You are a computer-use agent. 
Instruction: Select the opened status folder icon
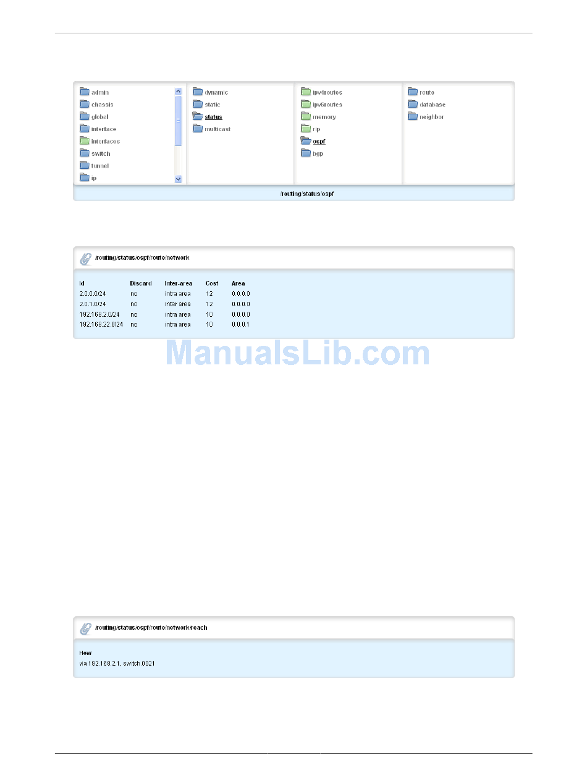(x=198, y=116)
